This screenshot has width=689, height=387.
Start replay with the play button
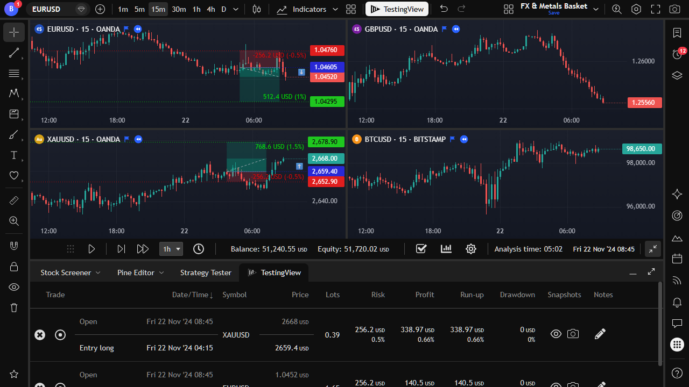92,249
